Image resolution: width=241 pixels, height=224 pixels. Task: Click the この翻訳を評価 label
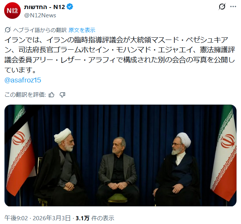25,95
